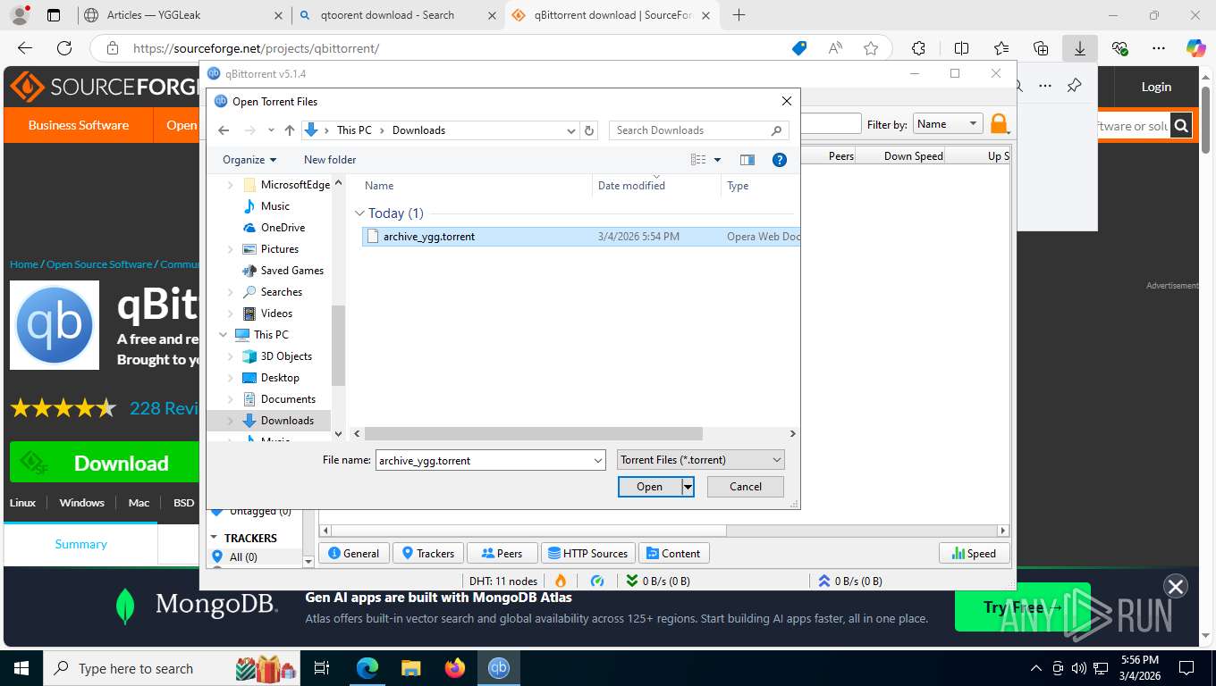The width and height of the screenshot is (1216, 686).
Task: Show the Speed graph tab
Action: coord(974,554)
